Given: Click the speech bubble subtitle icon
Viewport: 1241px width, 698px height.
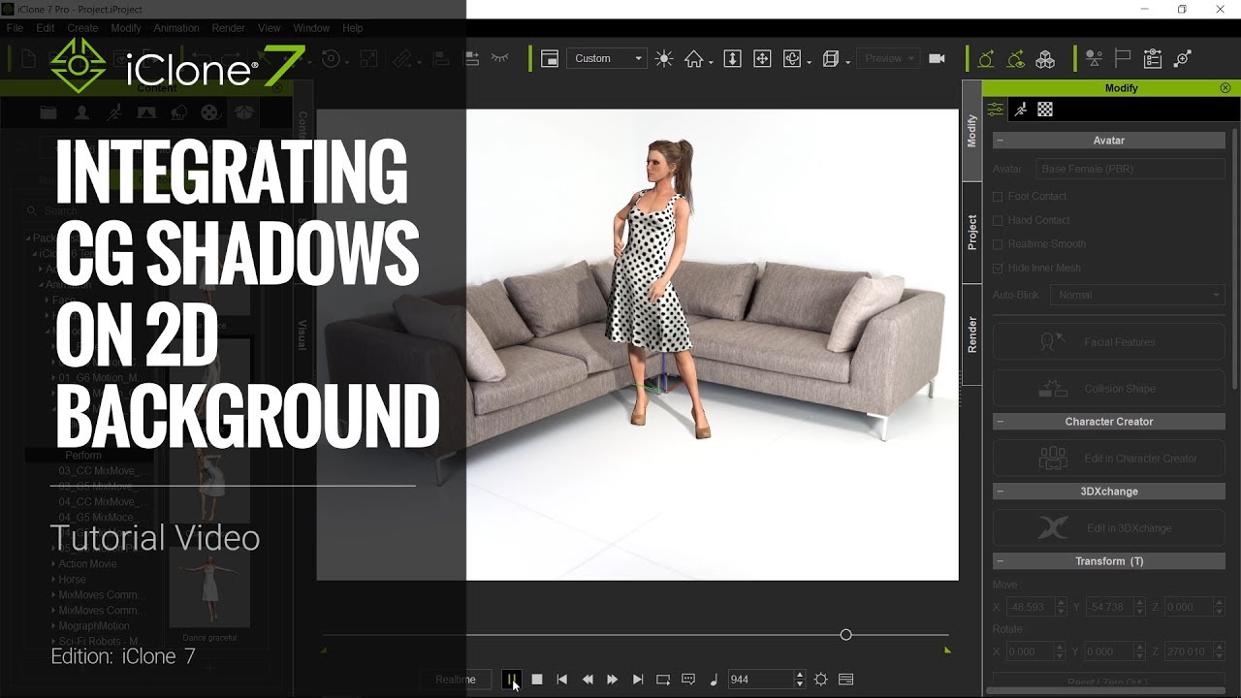Looking at the screenshot, I should [x=688, y=680].
